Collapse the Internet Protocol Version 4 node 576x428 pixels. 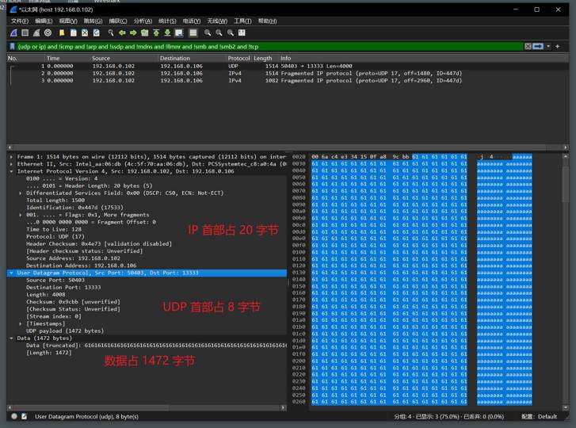click(11, 171)
